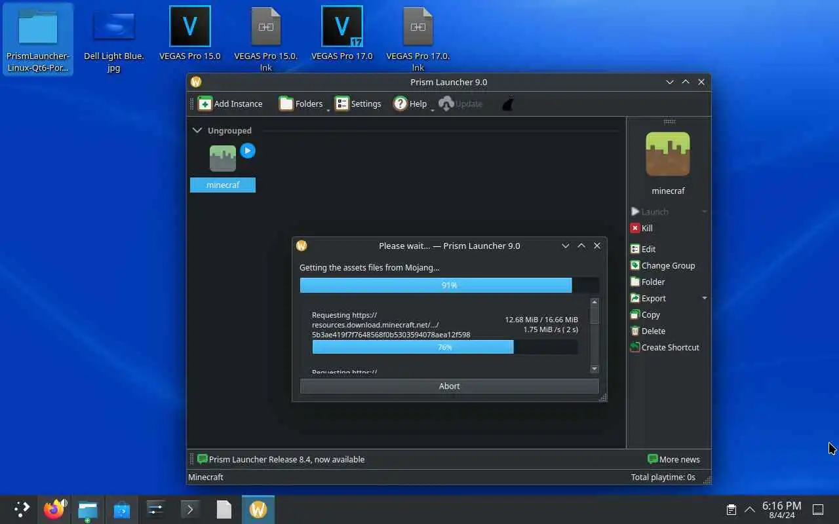This screenshot has height=524, width=839.
Task: Click Delete in the instance sidebar
Action: click(648, 331)
